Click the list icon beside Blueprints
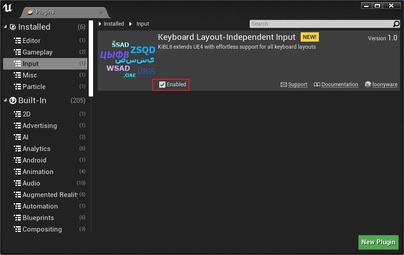The height and width of the screenshot is (255, 404). click(17, 218)
